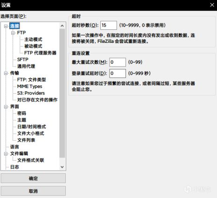Viewport: 217px width, 198px height.
Task: Open MIME Types page
Action: point(29,86)
